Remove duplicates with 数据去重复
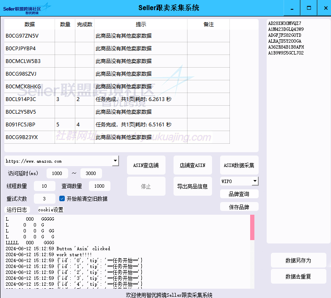The width and height of the screenshot is (331, 298). (x=298, y=276)
